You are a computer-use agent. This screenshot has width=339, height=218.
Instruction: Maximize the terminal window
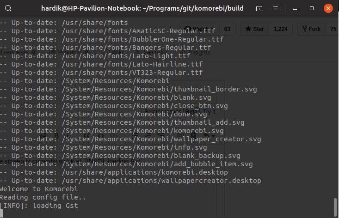coord(312,8)
